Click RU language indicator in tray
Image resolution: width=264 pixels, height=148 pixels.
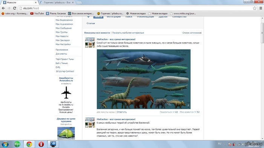click(x=219, y=144)
